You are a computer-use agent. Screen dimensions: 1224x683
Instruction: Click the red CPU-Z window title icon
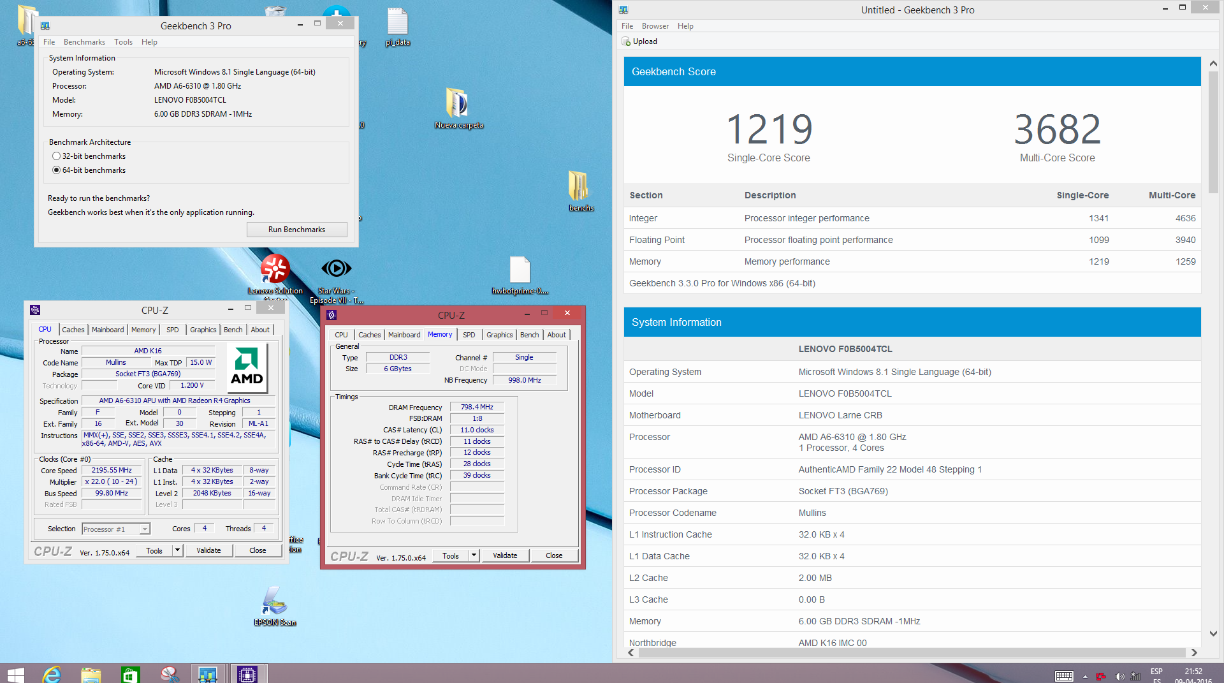click(x=331, y=315)
